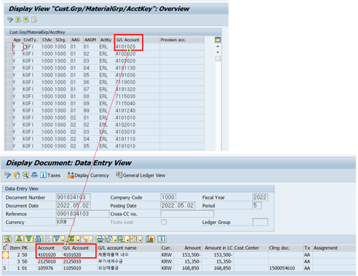Screen dimensions: 358x276
Task: Click Fiscal Year field 2022
Action: click(x=260, y=197)
